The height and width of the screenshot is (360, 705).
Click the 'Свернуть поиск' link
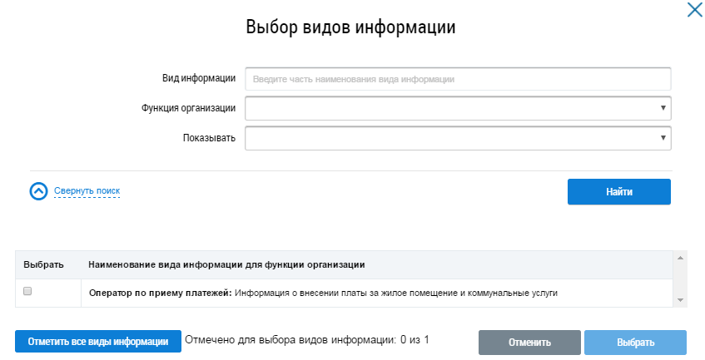click(87, 191)
